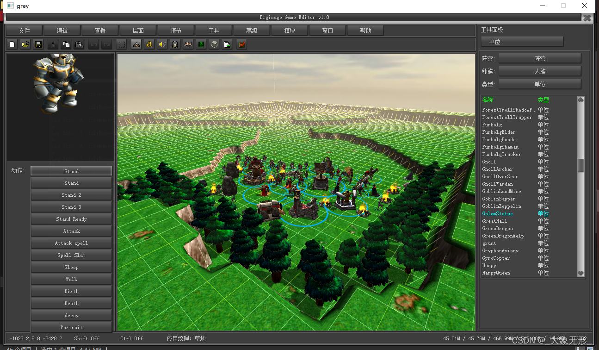This screenshot has width=599, height=350.
Task: Click the yellow letter 'a' text icon
Action: (149, 44)
